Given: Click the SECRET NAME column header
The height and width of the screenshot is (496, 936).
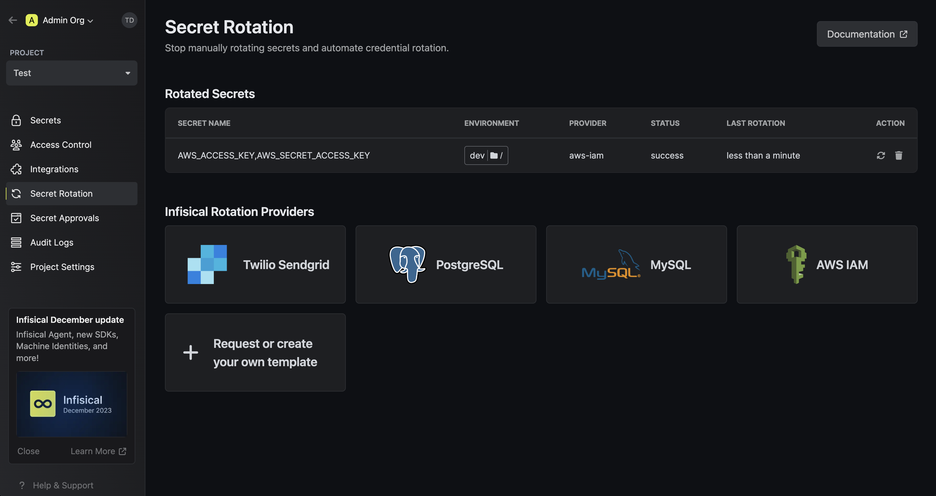Looking at the screenshot, I should (204, 123).
